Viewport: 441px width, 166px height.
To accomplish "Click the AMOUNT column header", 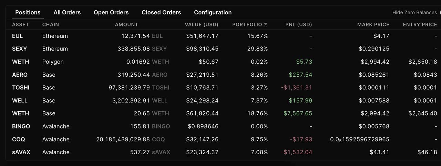I will tap(126, 25).
